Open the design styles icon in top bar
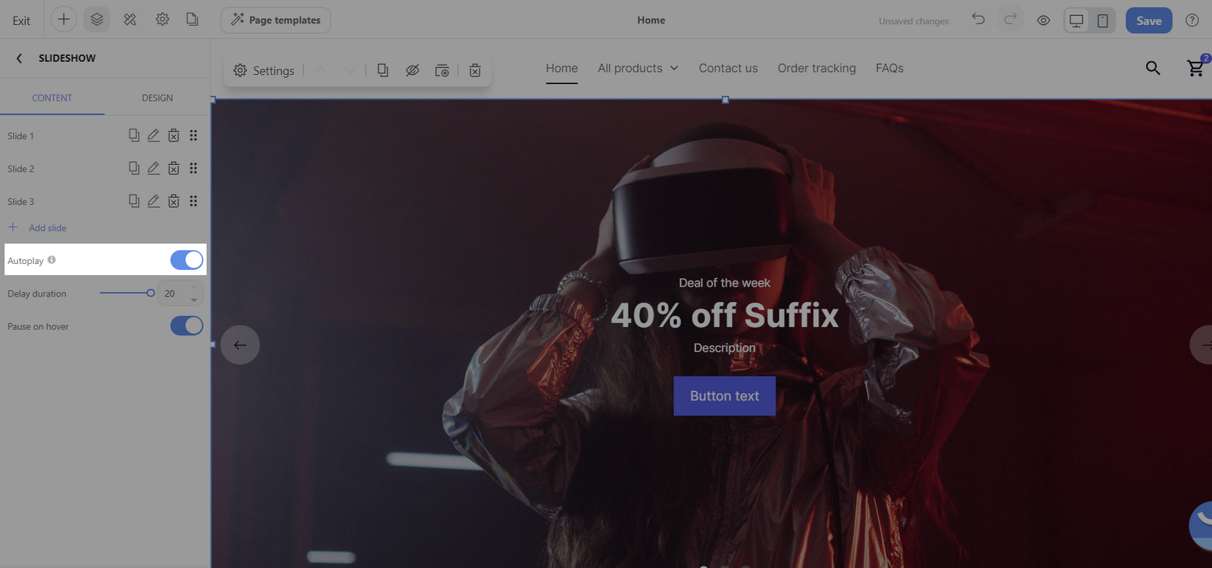Screen dimensions: 1212x568 130,20
